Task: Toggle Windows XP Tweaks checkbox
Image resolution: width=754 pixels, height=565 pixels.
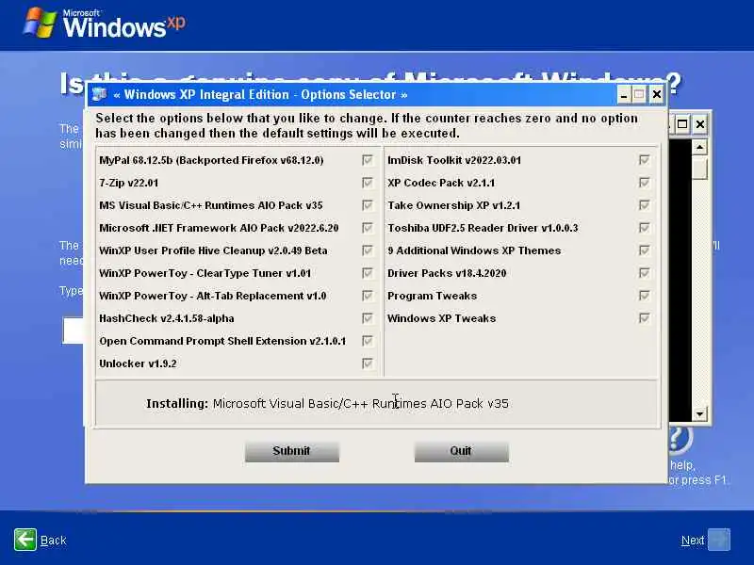Action: [645, 318]
